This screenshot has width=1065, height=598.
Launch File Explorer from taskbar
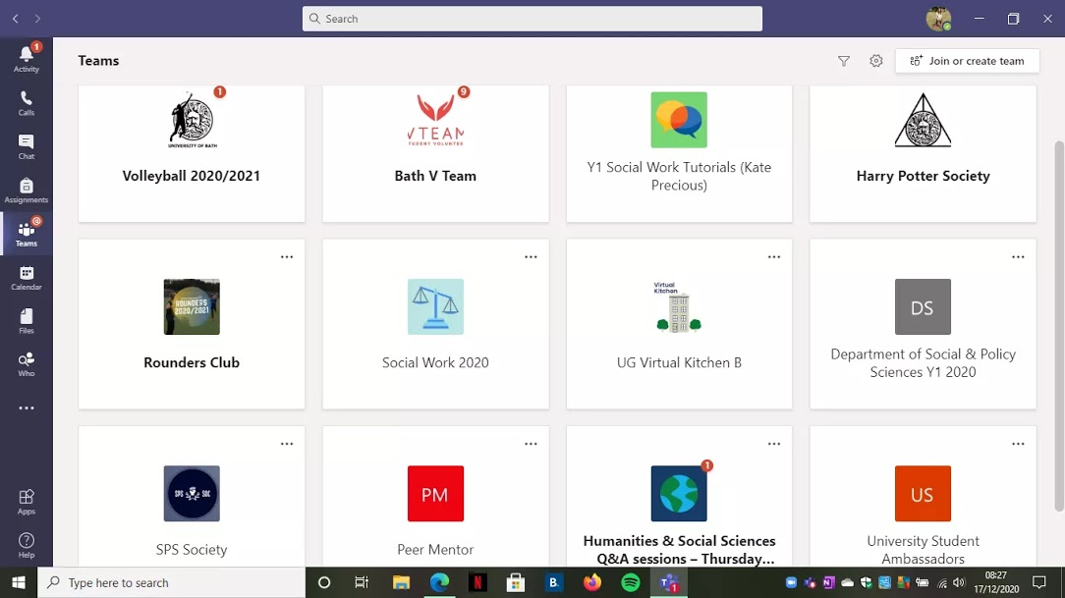pos(401,582)
